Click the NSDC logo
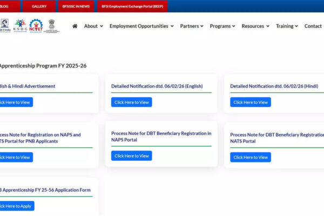 click(20, 25)
